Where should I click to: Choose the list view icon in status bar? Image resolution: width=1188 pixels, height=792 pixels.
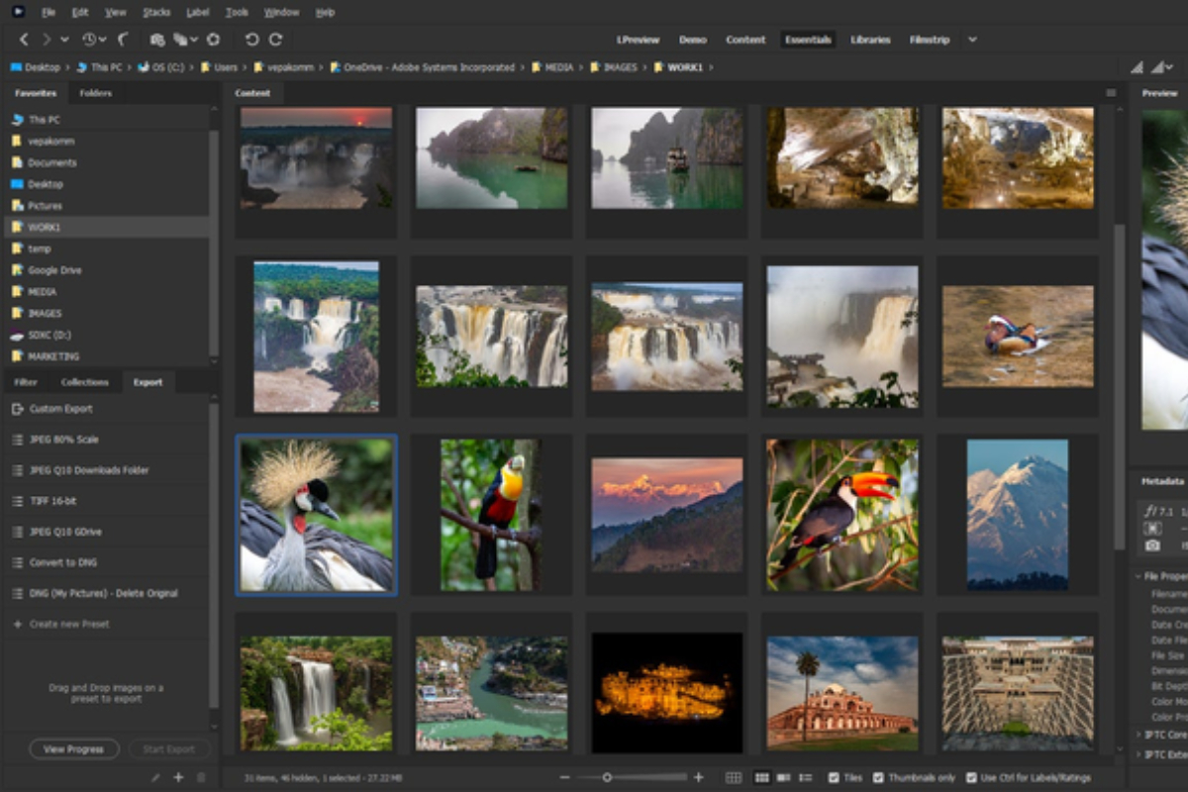pyautogui.click(x=805, y=777)
